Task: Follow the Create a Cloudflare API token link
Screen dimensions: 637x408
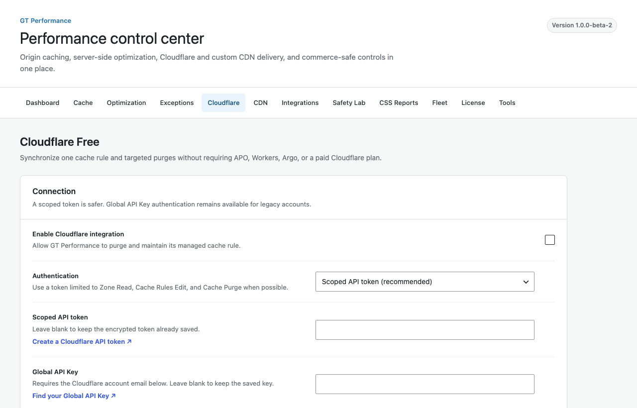Action: point(82,341)
